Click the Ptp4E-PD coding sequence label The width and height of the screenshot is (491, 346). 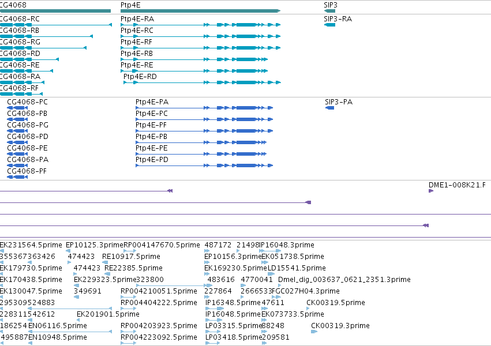[x=152, y=160]
